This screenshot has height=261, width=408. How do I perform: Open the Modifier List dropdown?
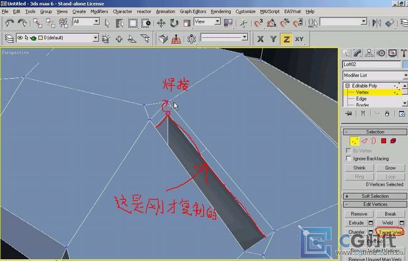pyautogui.click(x=375, y=75)
